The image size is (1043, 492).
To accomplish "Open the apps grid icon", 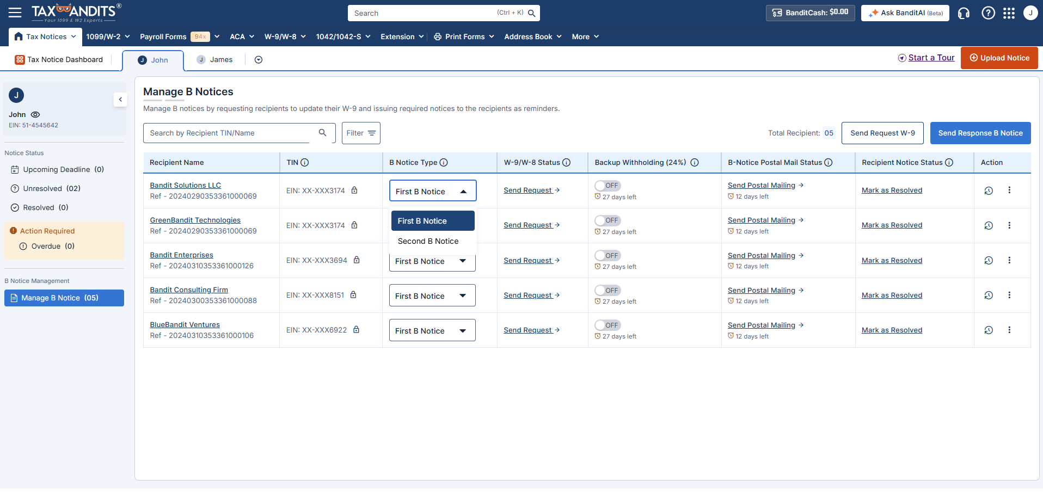I will 1009,13.
